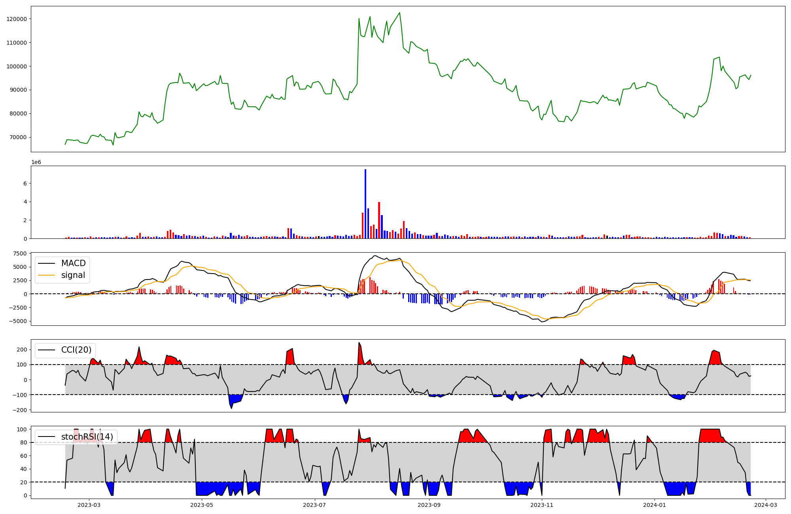Click the 80 stochRSI axis label

click(24, 443)
